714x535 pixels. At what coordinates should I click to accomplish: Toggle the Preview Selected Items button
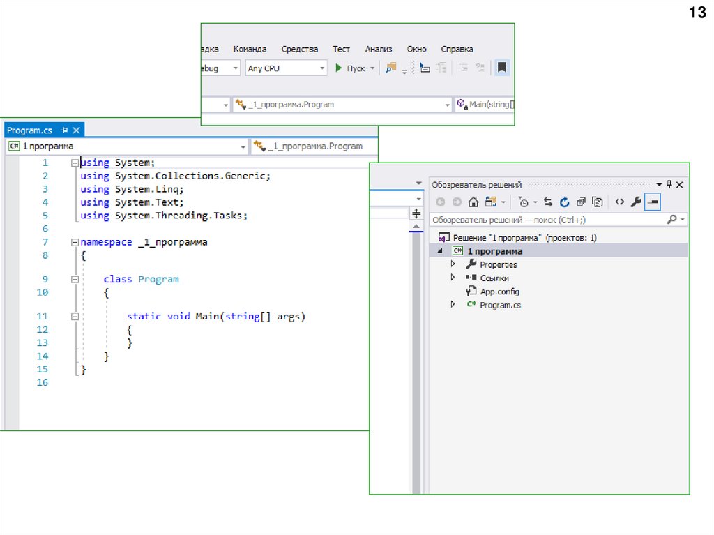pos(652,202)
